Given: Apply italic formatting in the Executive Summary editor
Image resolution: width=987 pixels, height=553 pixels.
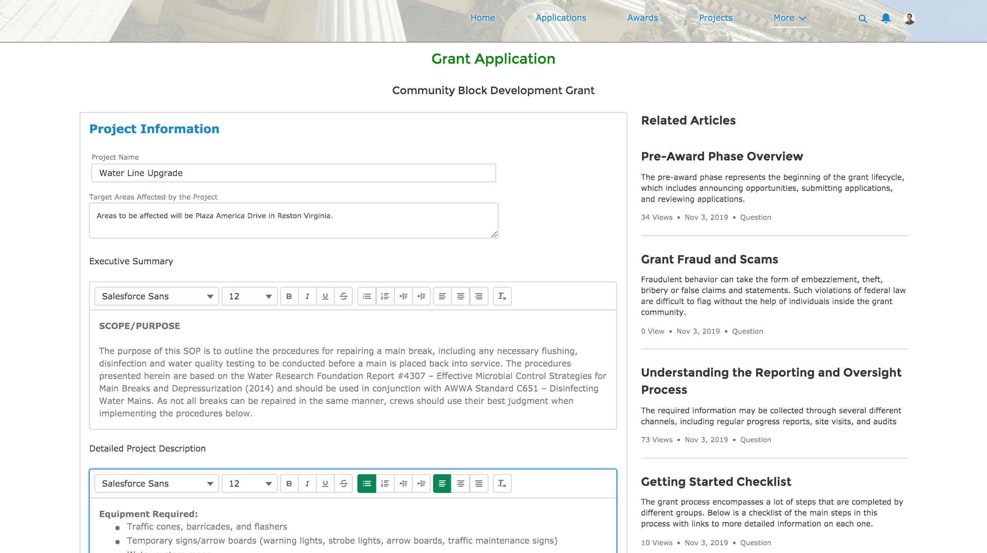Looking at the screenshot, I should click(x=307, y=296).
